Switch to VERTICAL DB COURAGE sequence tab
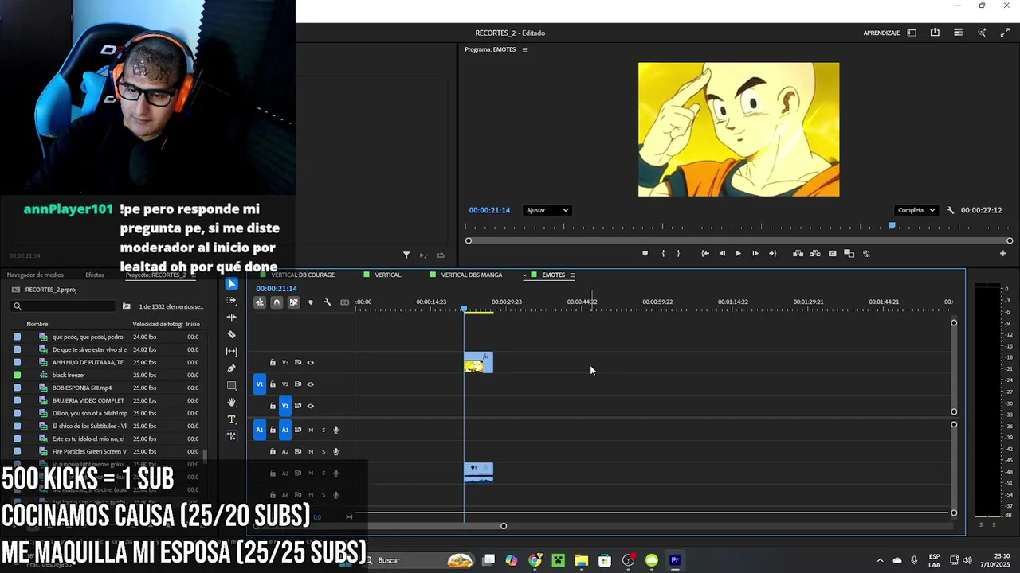The height and width of the screenshot is (573, 1020). pyautogui.click(x=303, y=275)
